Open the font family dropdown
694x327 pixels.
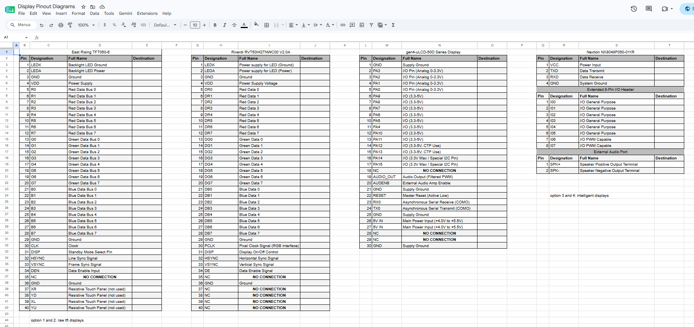coord(165,25)
